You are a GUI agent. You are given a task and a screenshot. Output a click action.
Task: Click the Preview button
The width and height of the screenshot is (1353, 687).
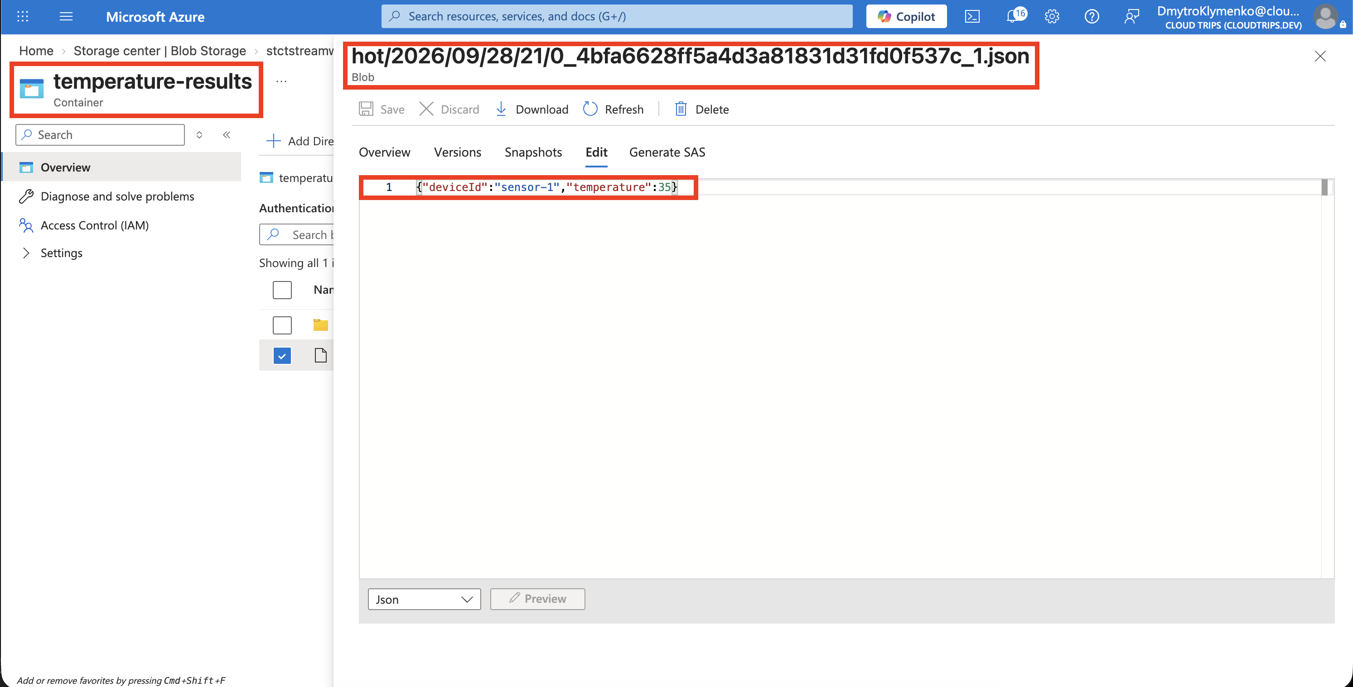(x=537, y=599)
